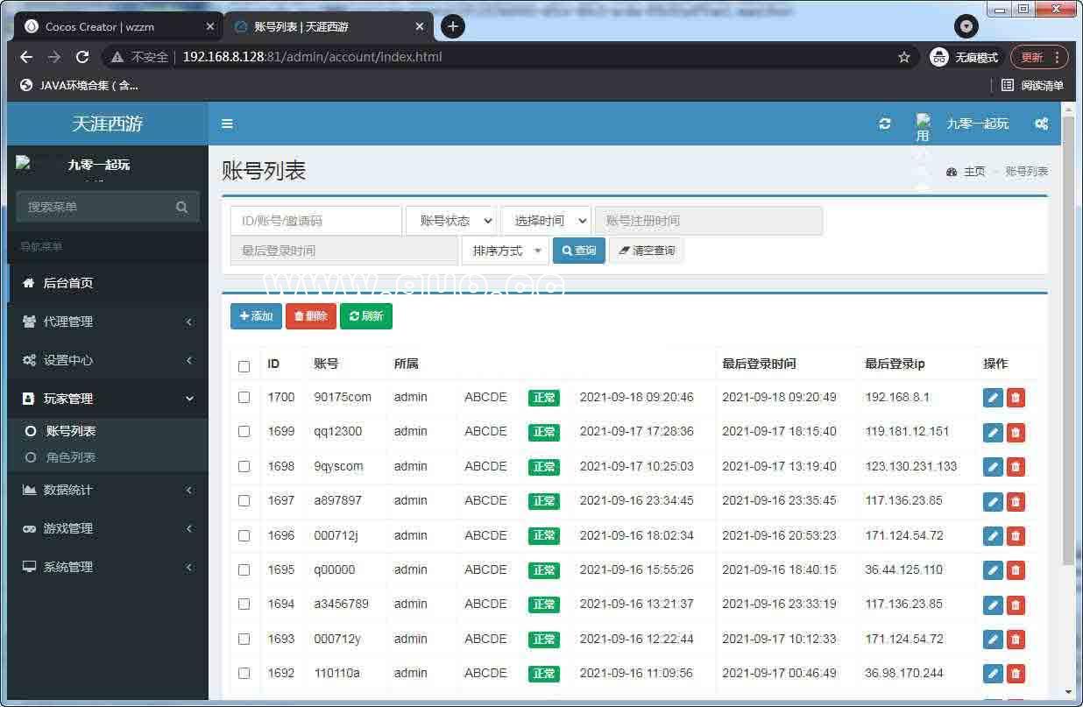Click the hamburger sidebar toggle icon
This screenshot has width=1083, height=707.
click(x=227, y=124)
